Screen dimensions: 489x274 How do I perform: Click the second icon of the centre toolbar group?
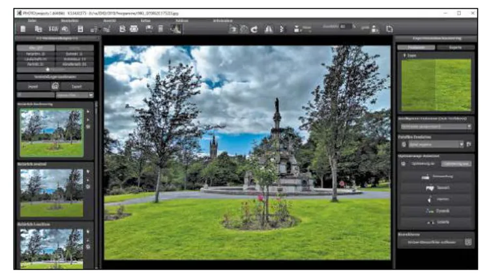pyautogui.click(x=244, y=29)
